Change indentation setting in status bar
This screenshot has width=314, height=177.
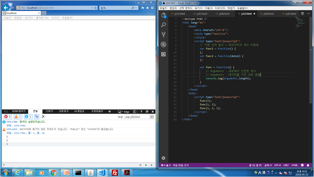pyautogui.click(x=268, y=165)
